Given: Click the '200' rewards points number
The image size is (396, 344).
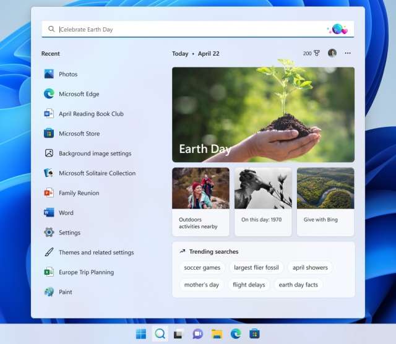Looking at the screenshot, I should pos(307,53).
